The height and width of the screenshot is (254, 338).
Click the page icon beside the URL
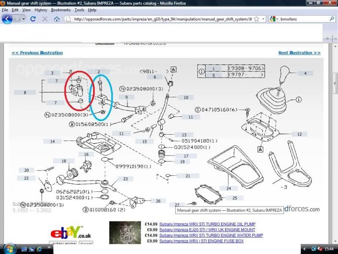(x=68, y=19)
